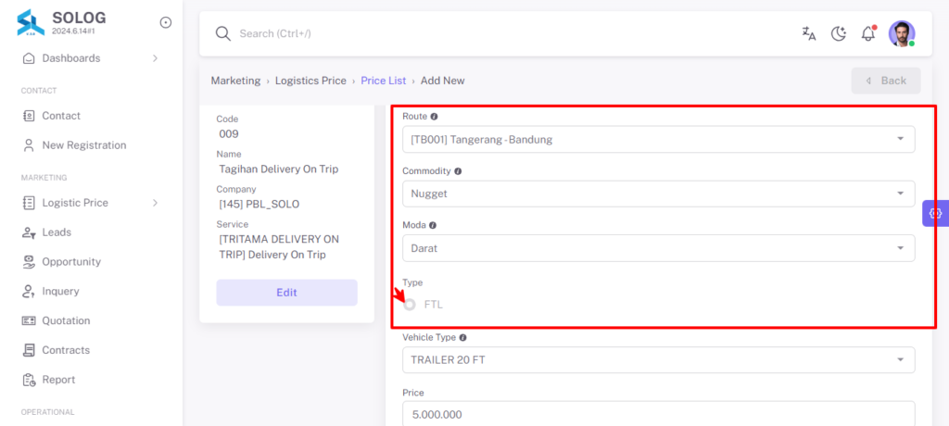This screenshot has height=426, width=949.
Task: Open the Moda dropdown showing Darat
Action: pos(659,248)
